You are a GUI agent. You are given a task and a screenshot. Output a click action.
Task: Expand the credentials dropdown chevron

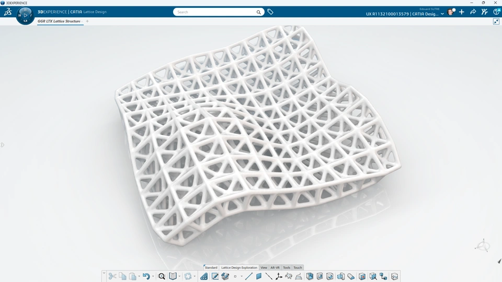point(442,14)
